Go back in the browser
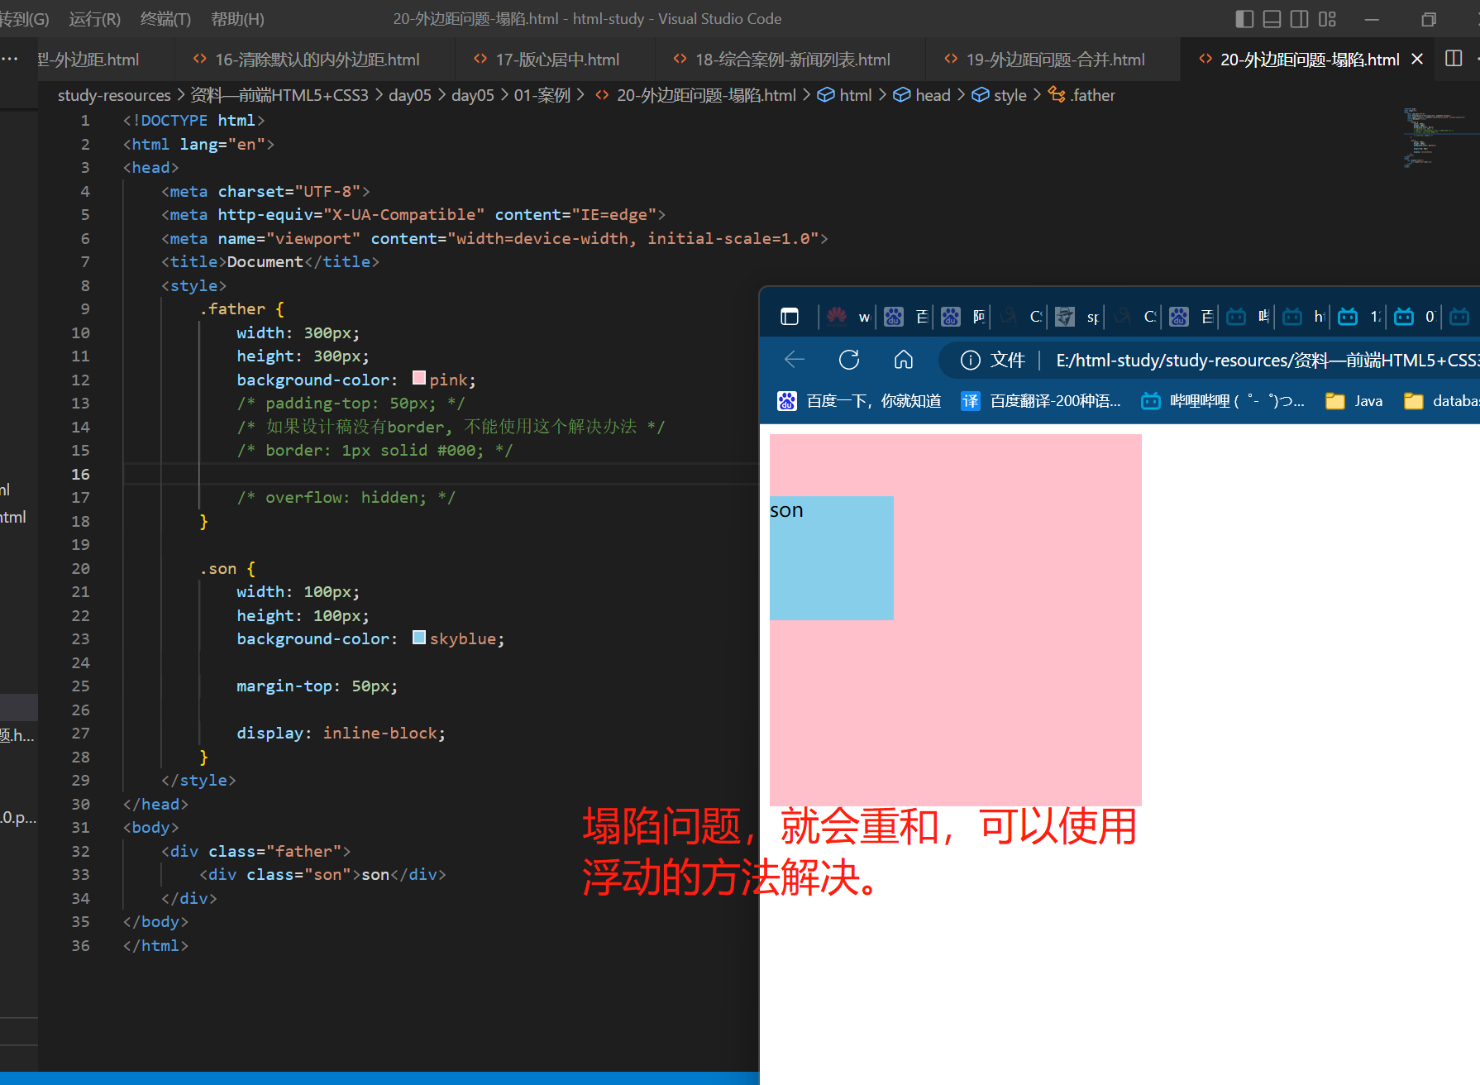The height and width of the screenshot is (1085, 1480). pos(795,360)
